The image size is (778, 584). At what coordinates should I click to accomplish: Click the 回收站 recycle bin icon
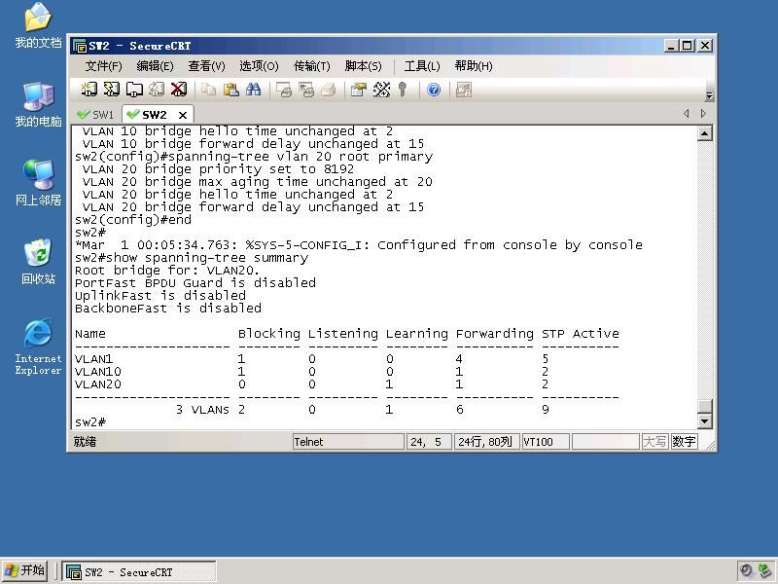click(38, 261)
